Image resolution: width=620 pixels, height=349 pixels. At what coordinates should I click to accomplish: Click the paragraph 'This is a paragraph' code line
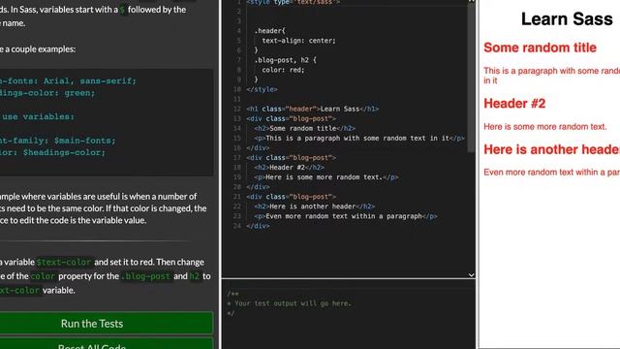pos(359,138)
